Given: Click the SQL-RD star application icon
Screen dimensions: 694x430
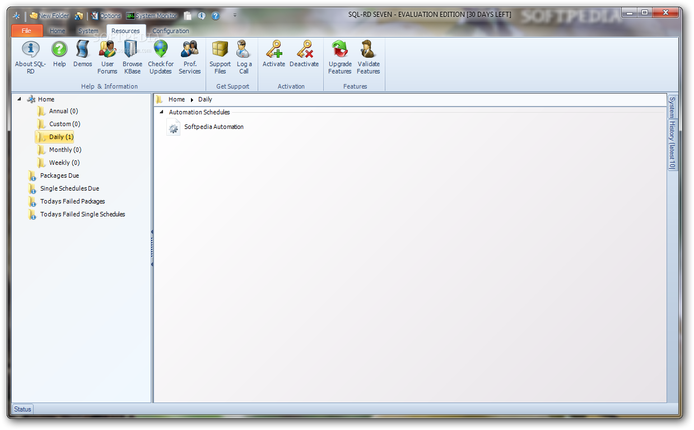Looking at the screenshot, I should point(17,16).
